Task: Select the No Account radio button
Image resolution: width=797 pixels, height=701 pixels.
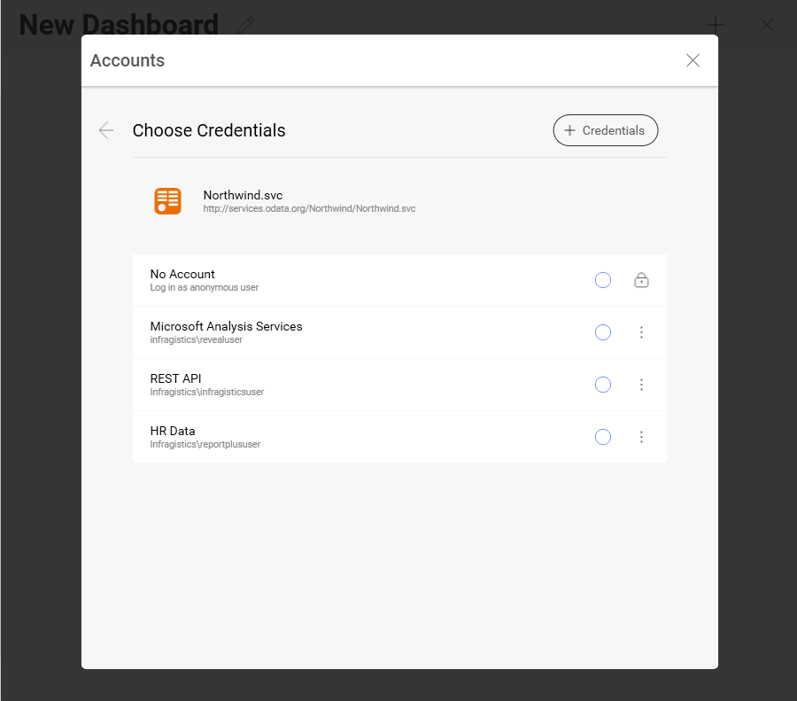Action: (603, 280)
